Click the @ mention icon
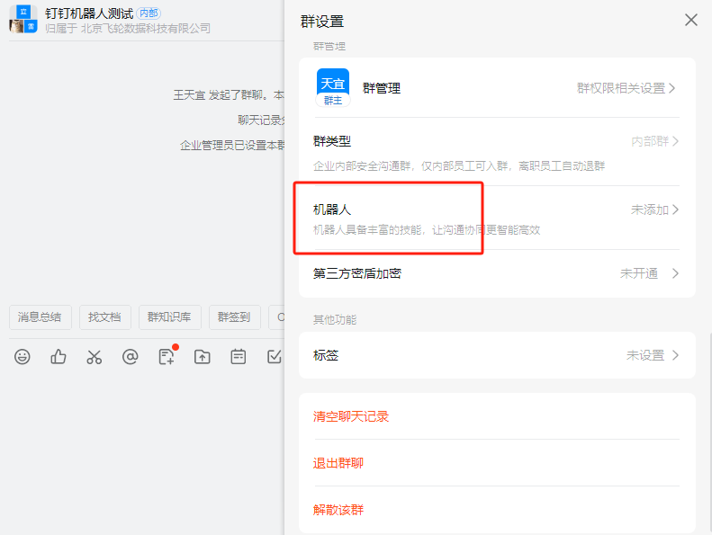The height and width of the screenshot is (535, 712). click(x=131, y=357)
